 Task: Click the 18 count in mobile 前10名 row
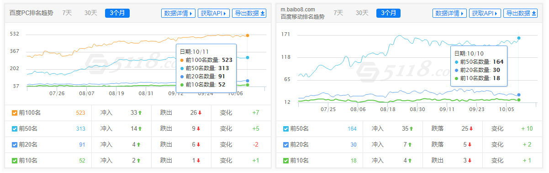click(x=354, y=161)
